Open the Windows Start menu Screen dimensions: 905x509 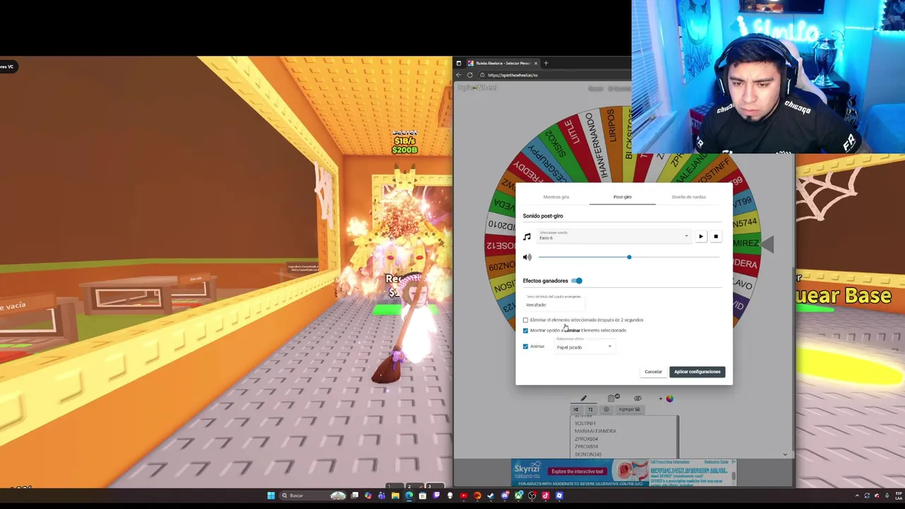(271, 496)
